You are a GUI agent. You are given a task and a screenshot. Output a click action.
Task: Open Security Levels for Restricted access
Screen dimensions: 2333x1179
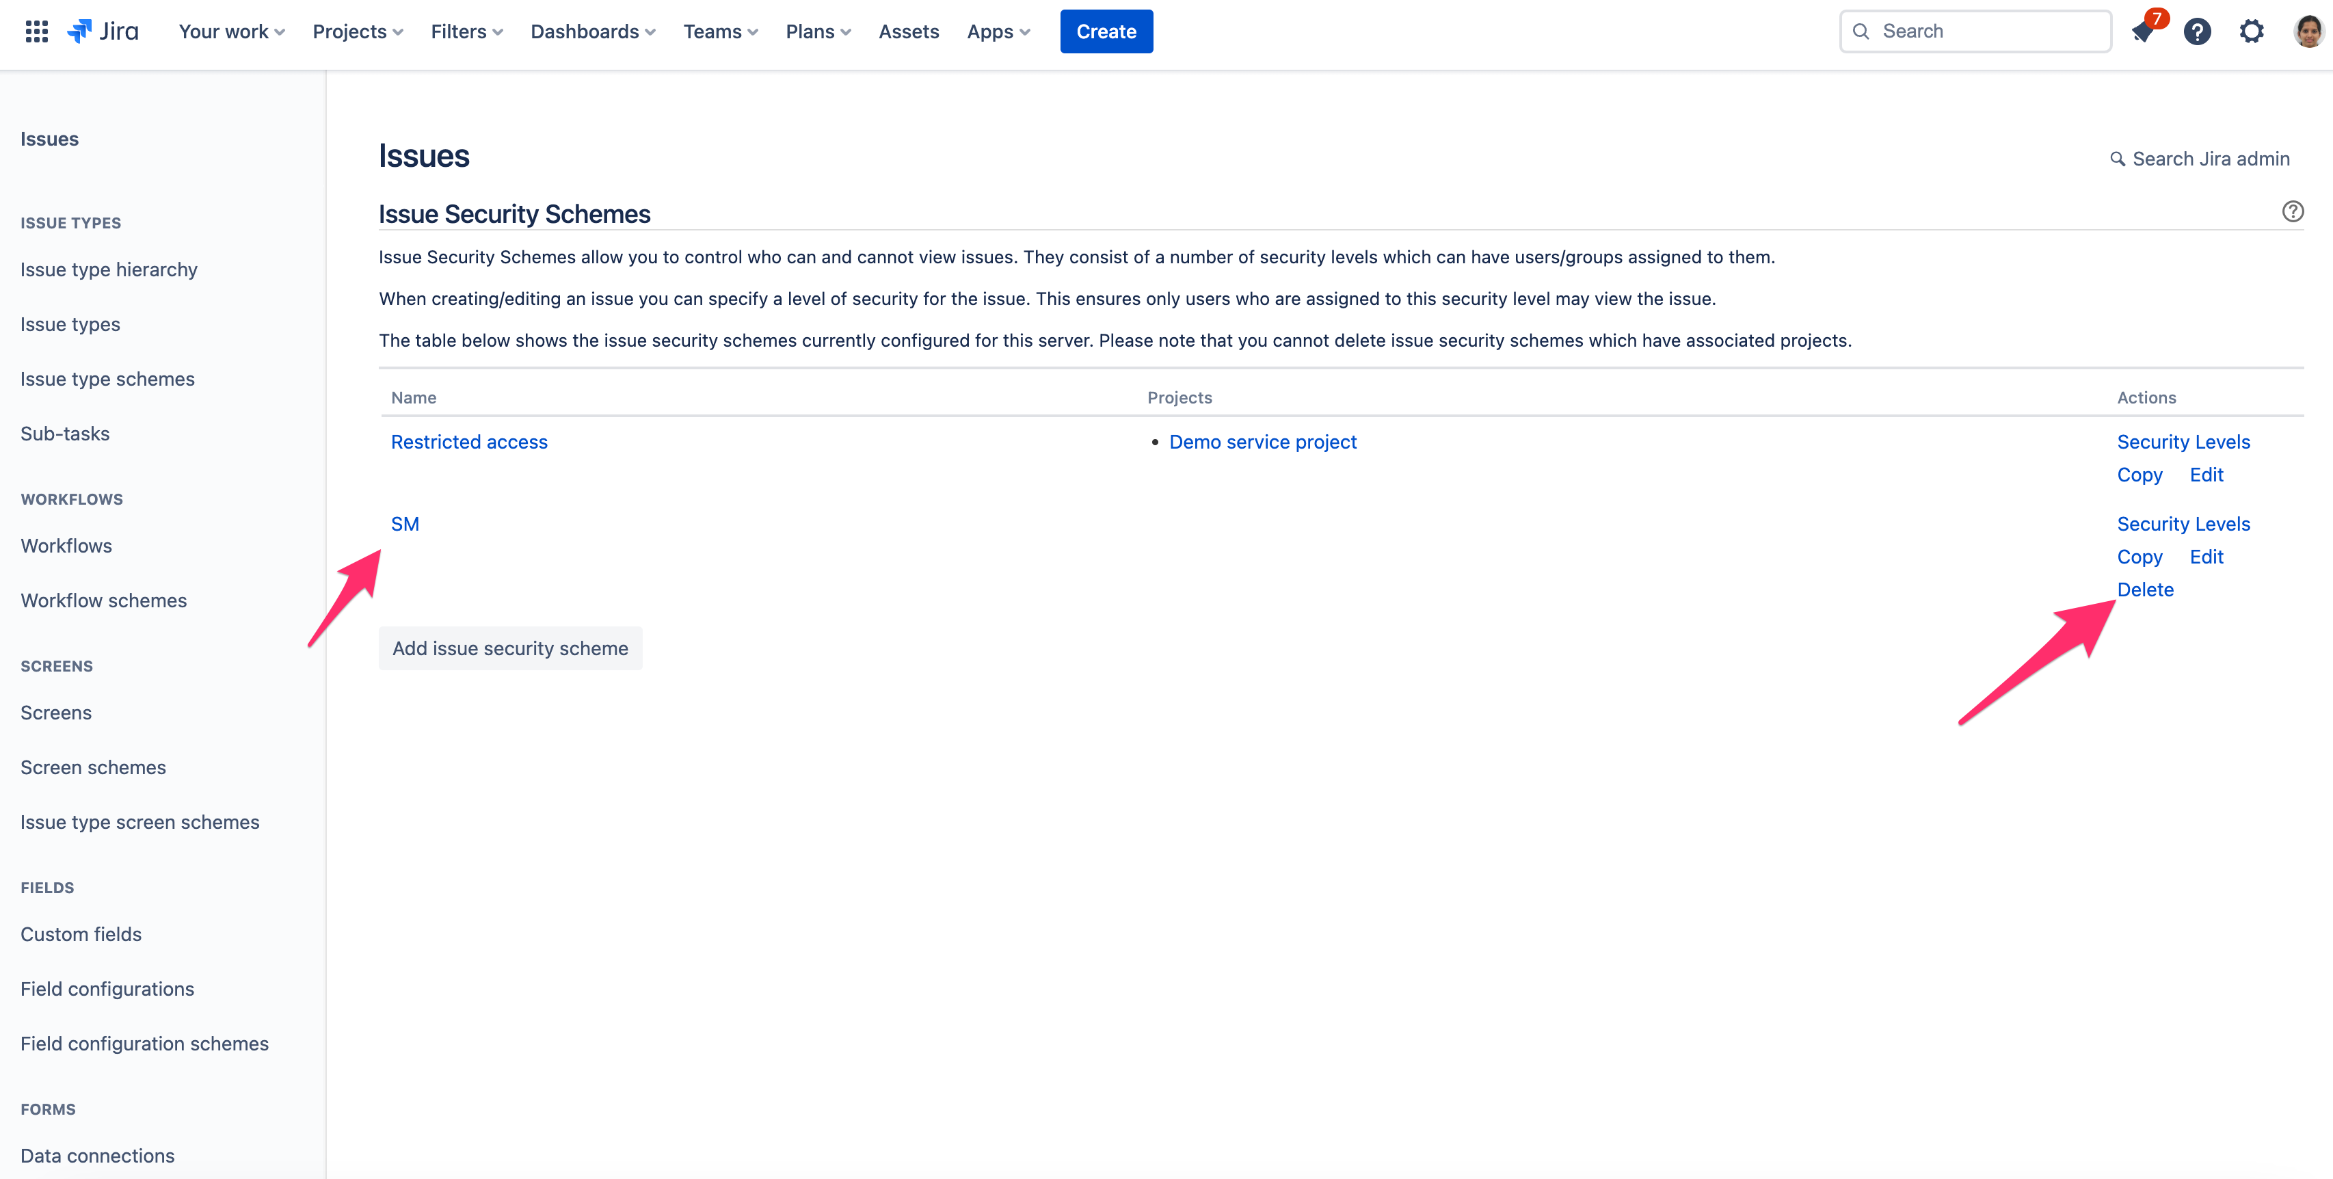click(2183, 442)
